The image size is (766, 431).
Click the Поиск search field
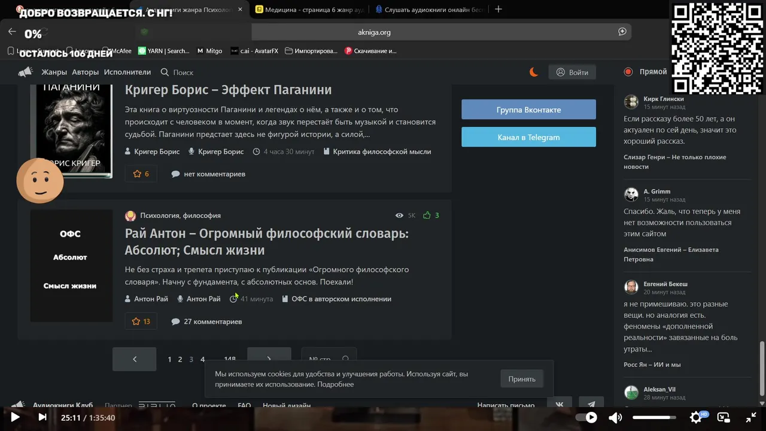[183, 72]
